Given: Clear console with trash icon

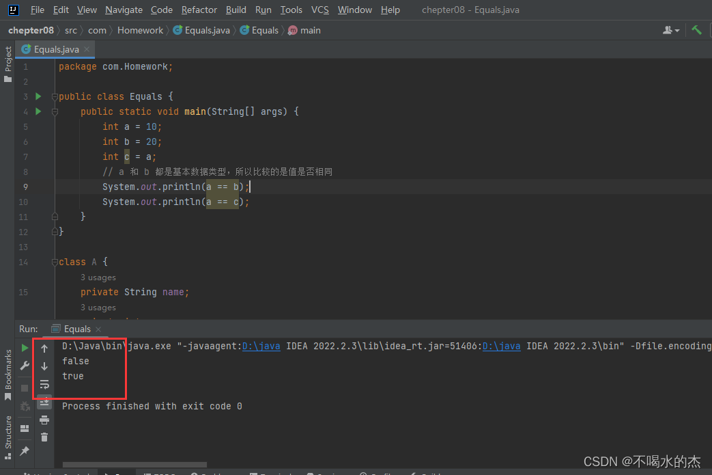Looking at the screenshot, I should point(44,437).
